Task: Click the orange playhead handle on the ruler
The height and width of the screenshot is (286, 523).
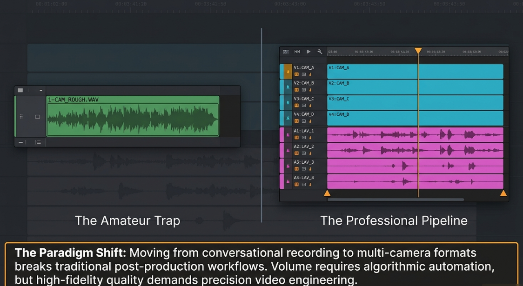Action: pyautogui.click(x=418, y=51)
